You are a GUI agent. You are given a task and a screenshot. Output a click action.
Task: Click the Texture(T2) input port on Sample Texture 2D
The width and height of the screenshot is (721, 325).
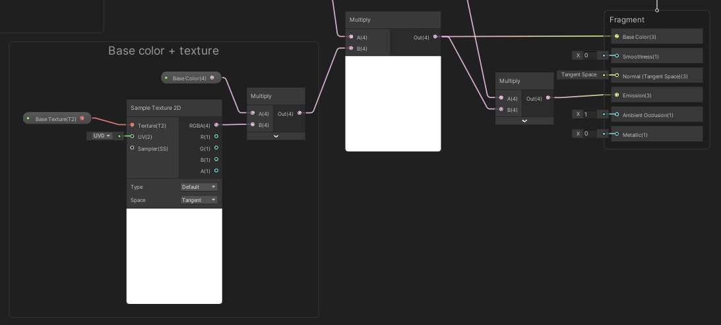pos(132,125)
